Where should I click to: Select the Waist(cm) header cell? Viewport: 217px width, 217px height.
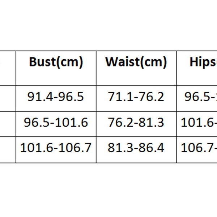click(136, 62)
